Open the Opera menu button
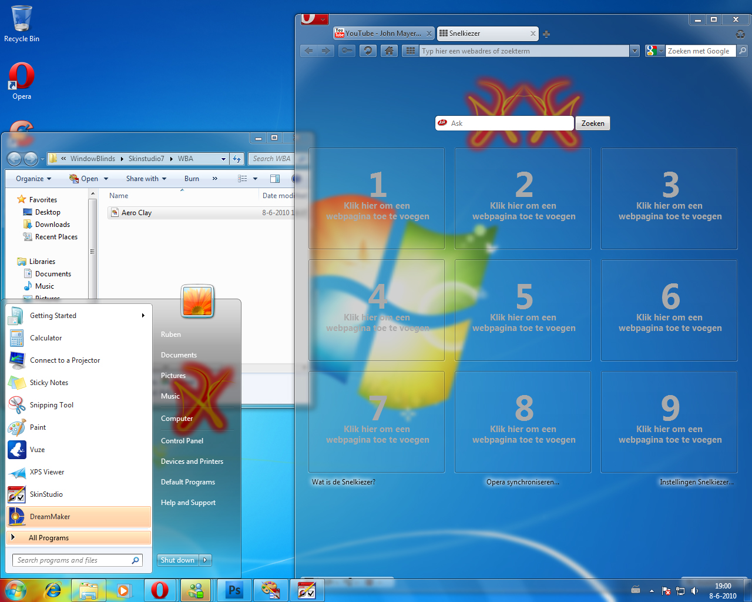Screen dimensions: 752x602 point(314,19)
